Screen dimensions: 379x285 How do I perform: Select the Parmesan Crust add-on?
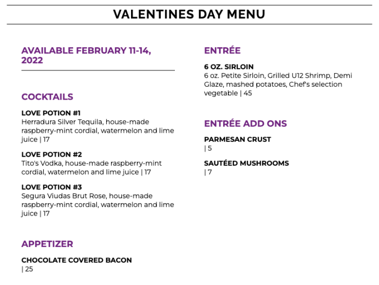[237, 139]
